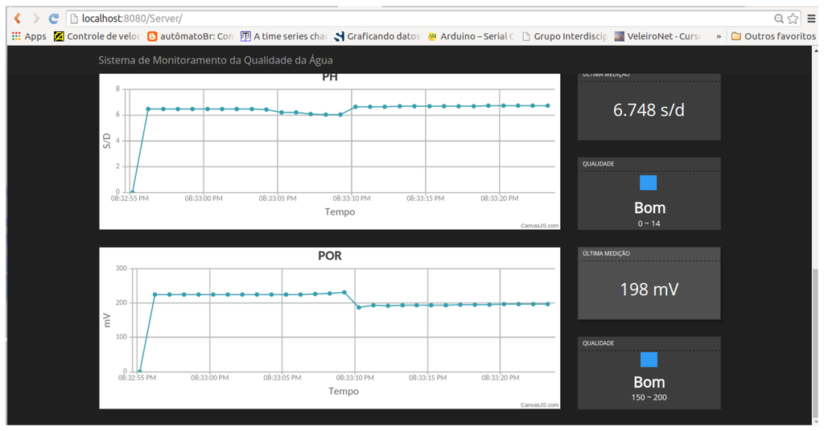Click the blue quality swatch for POR

(x=649, y=359)
